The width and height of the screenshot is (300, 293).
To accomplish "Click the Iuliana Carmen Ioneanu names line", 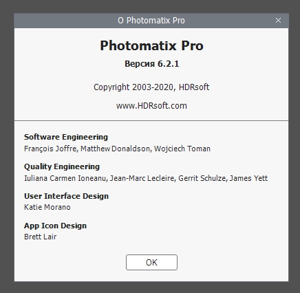I will point(146,178).
